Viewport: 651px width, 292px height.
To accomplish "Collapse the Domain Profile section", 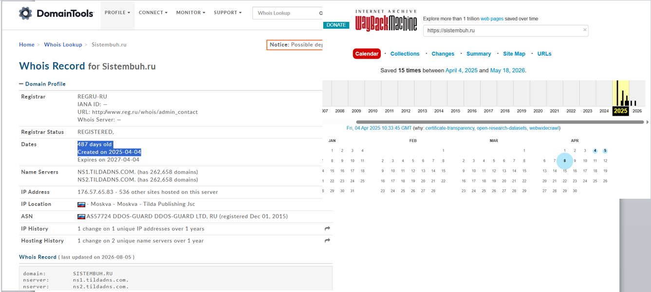I will (42, 84).
